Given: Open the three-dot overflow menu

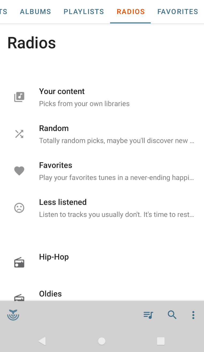Looking at the screenshot, I should (193, 315).
